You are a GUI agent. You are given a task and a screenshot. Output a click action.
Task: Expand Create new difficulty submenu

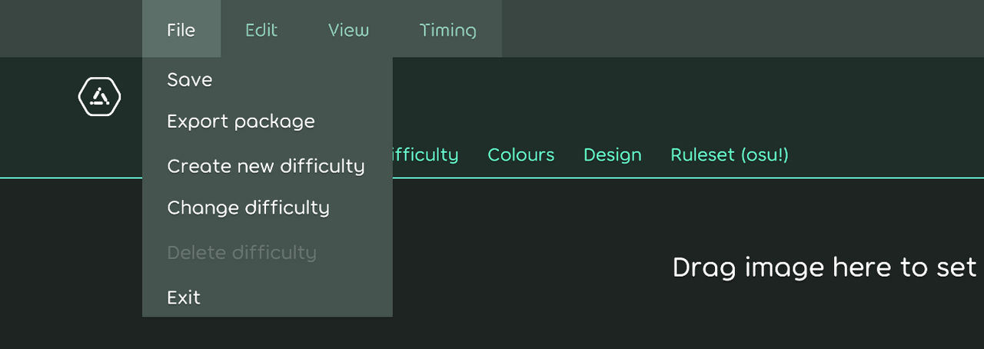[268, 165]
